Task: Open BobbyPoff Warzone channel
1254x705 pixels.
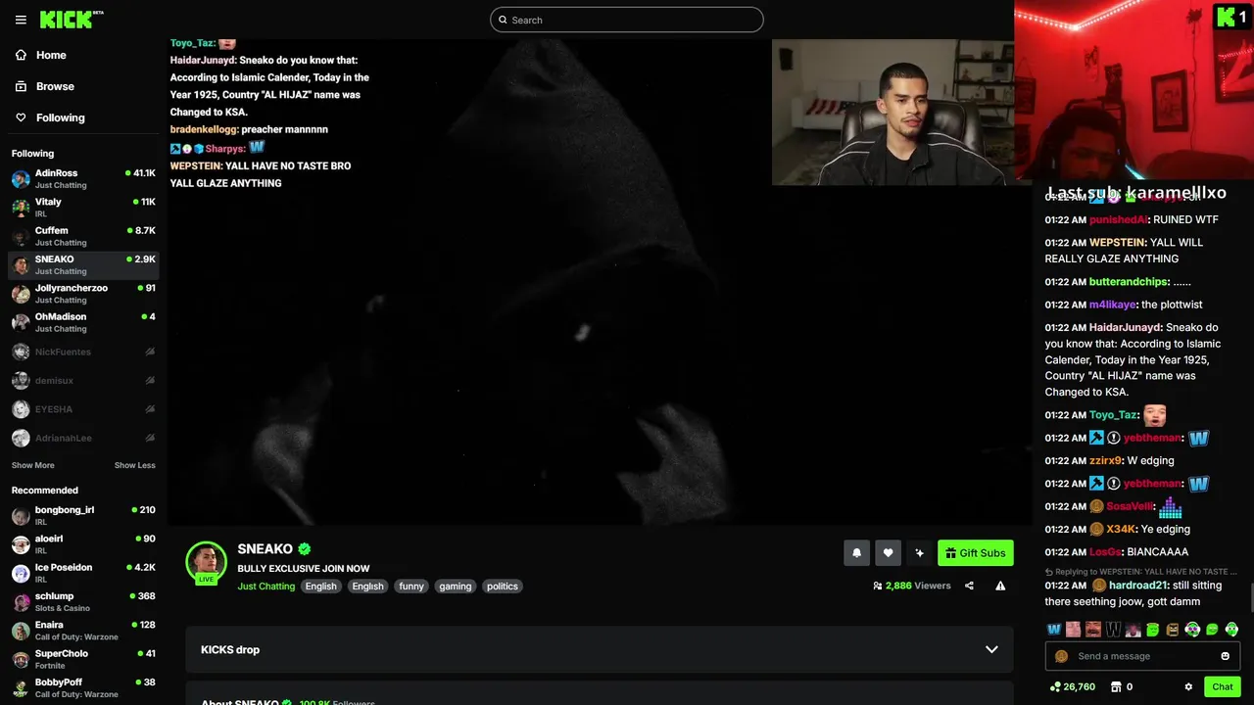Action: pos(83,687)
